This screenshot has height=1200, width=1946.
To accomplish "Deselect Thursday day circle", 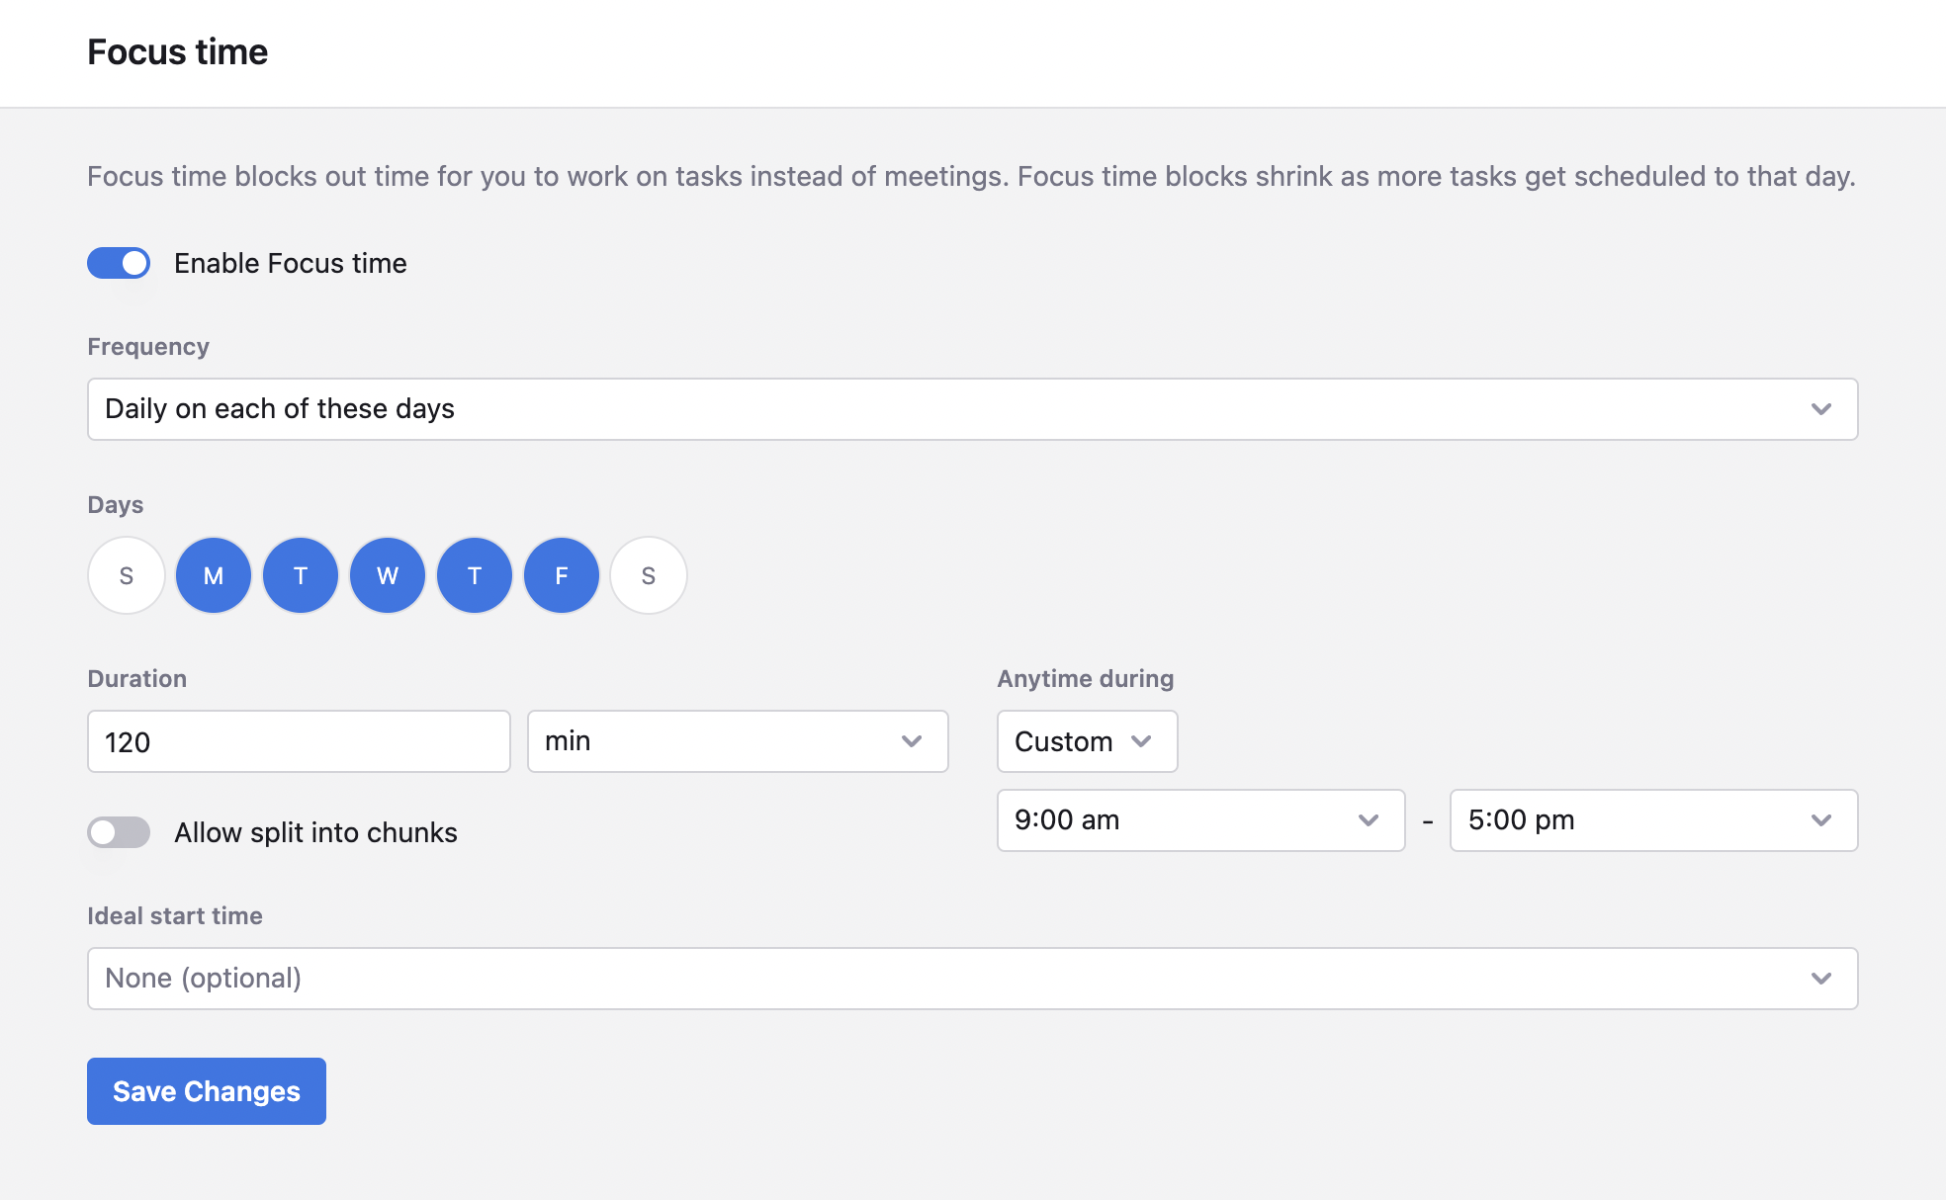I will coord(475,575).
